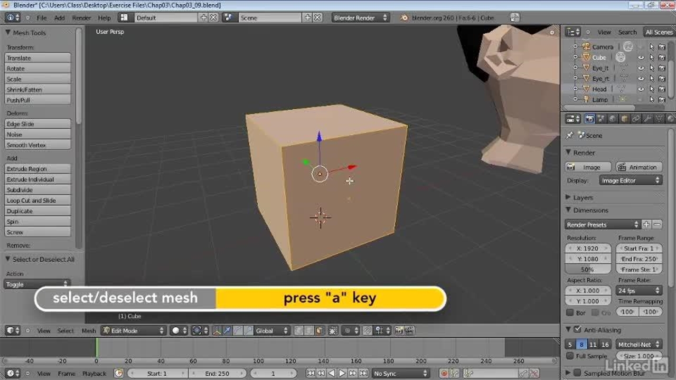Click the 50% resolution percentage slider
This screenshot has height=380, width=676.
coord(588,270)
